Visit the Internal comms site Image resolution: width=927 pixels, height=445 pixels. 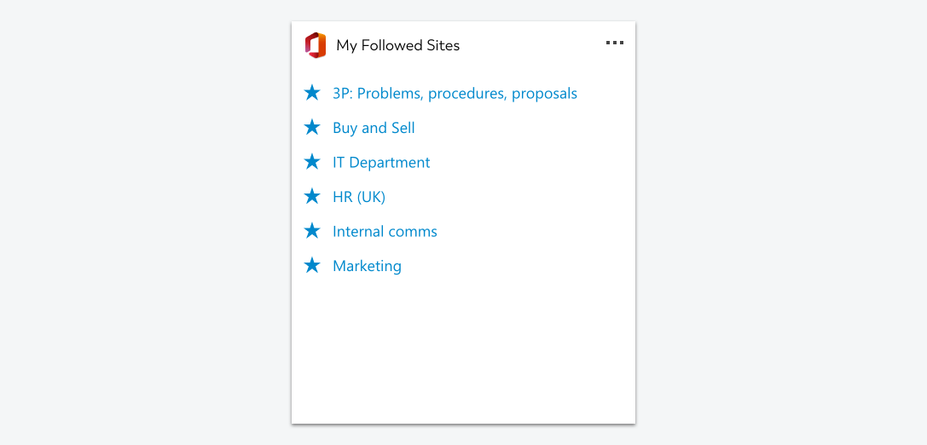[385, 231]
